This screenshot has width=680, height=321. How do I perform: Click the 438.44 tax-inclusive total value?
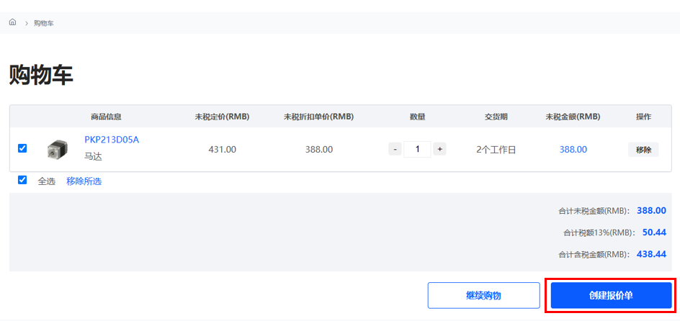pos(651,254)
